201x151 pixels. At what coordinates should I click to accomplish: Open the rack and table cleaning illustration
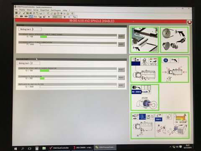coord(144,40)
